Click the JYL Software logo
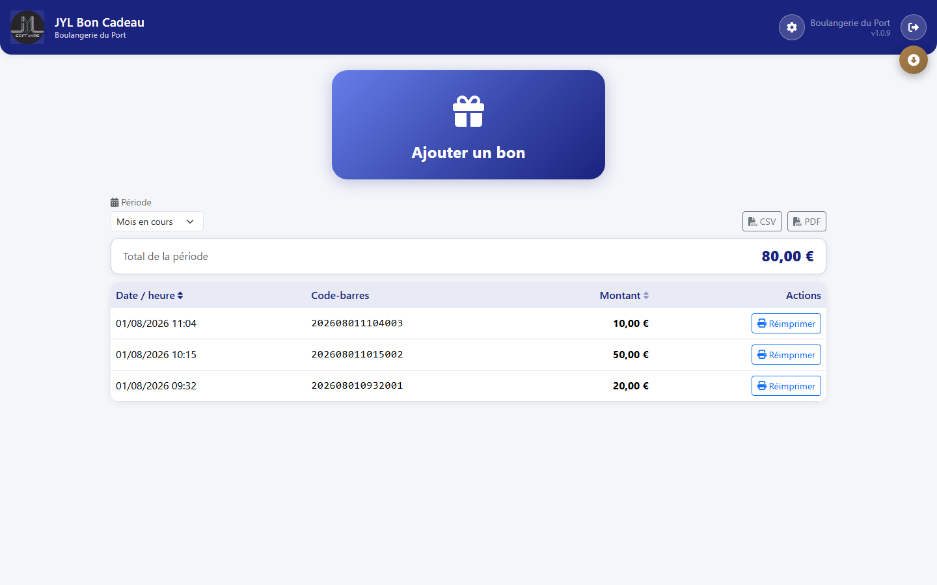 27,27
